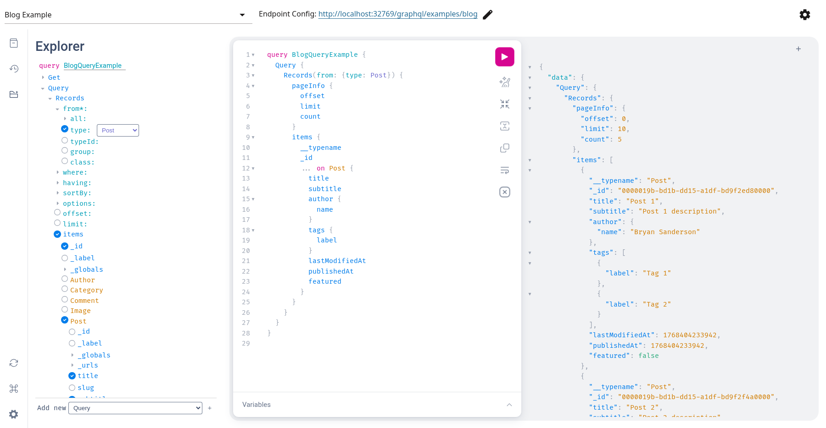Open the endpoint URL link
The height and width of the screenshot is (428, 826).
pos(397,14)
